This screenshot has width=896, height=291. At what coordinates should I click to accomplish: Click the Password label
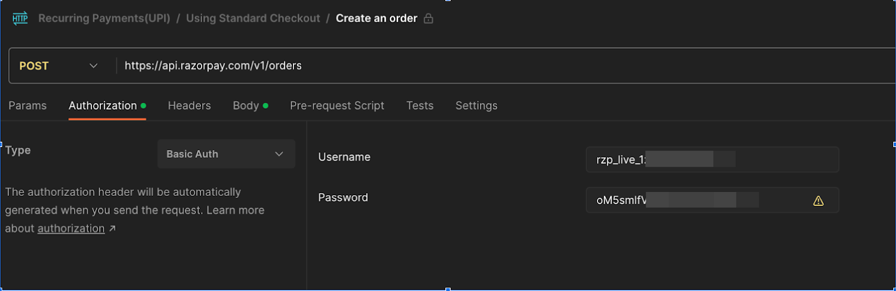(343, 198)
